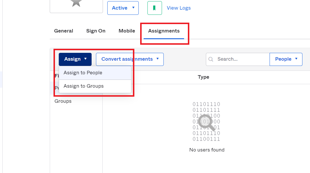310x173 pixels.
Task: Expand the Convert assignments dropdown
Action: [130, 59]
